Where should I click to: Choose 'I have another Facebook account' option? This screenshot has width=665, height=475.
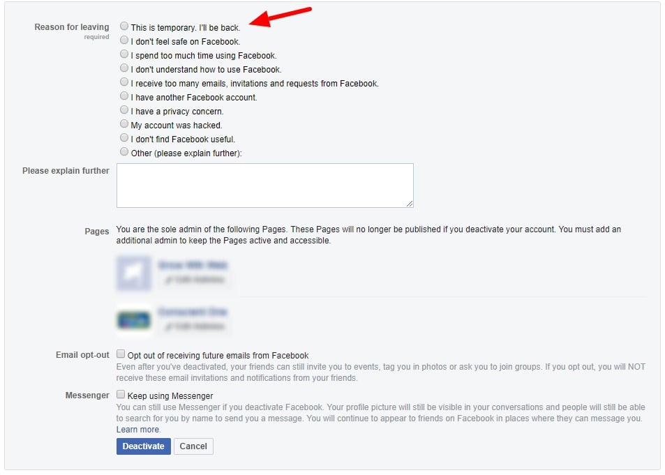(x=124, y=96)
